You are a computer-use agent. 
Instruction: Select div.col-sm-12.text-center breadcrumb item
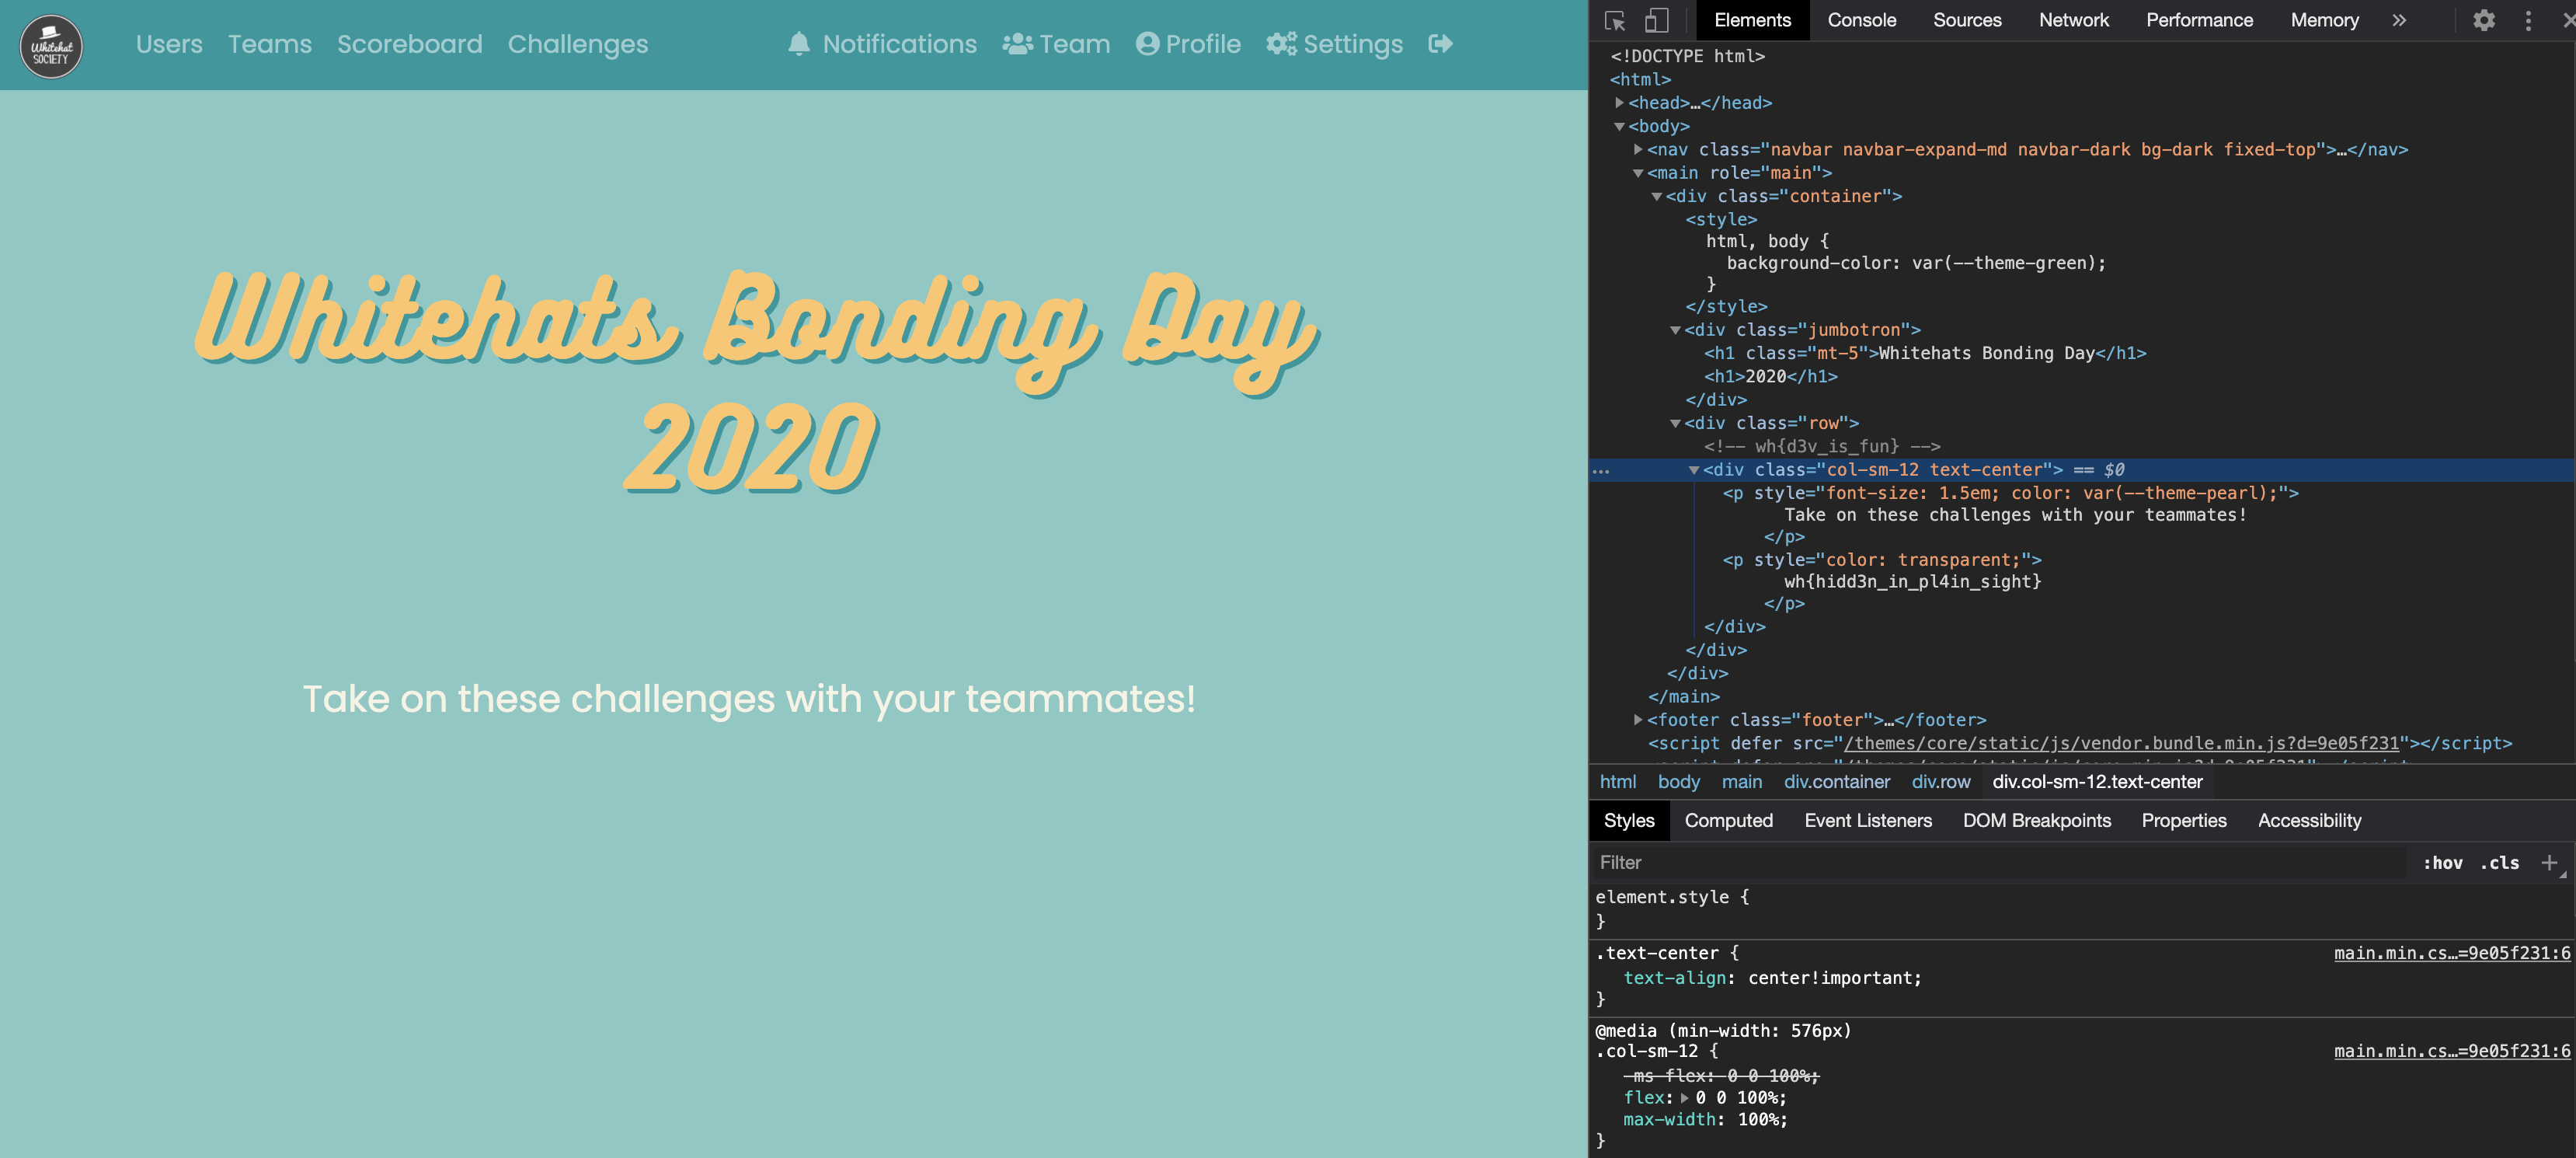coord(2097,782)
